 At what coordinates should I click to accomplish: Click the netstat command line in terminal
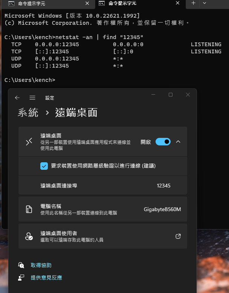point(74,37)
